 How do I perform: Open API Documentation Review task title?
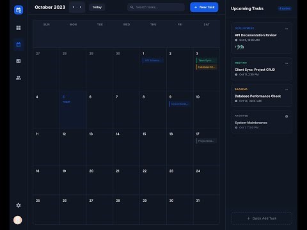pyautogui.click(x=256, y=35)
